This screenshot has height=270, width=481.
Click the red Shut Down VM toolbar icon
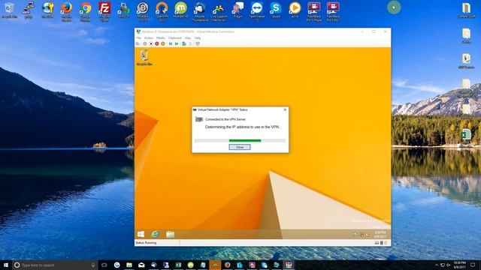[x=157, y=43]
